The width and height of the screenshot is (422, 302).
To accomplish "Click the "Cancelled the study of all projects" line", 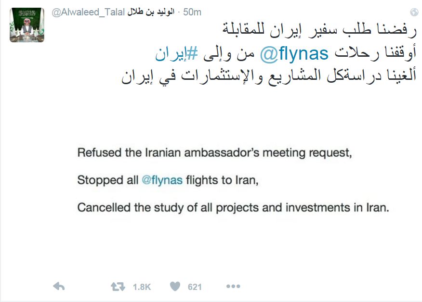I will click(233, 208).
